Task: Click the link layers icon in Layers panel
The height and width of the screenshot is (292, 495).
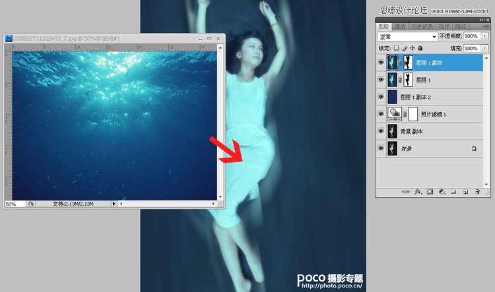Action: coord(405,192)
